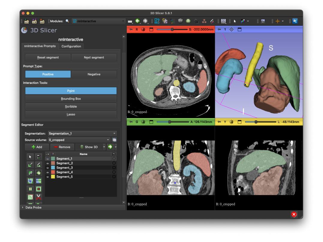Switch to the Configuration tab

(x=71, y=46)
